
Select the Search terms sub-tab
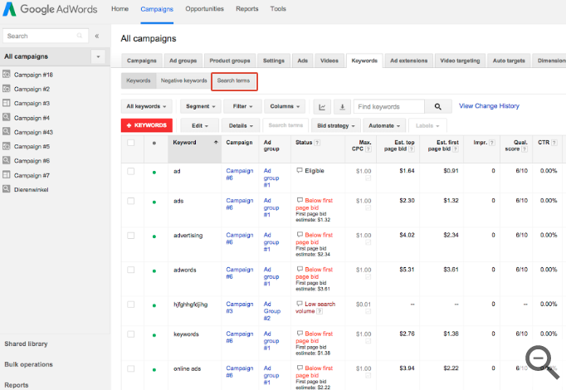(234, 80)
